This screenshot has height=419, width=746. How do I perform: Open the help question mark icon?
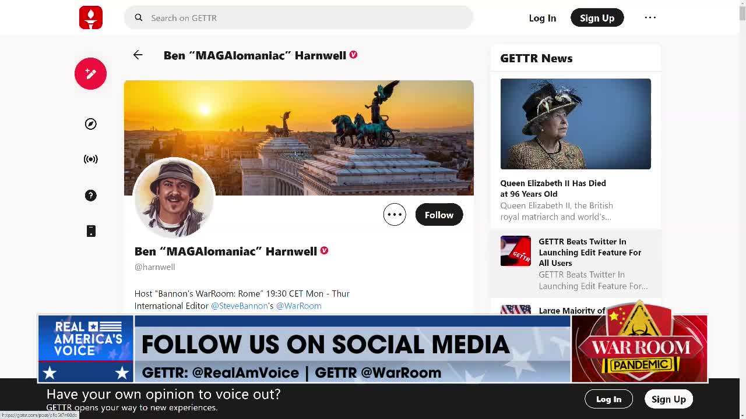(x=90, y=196)
